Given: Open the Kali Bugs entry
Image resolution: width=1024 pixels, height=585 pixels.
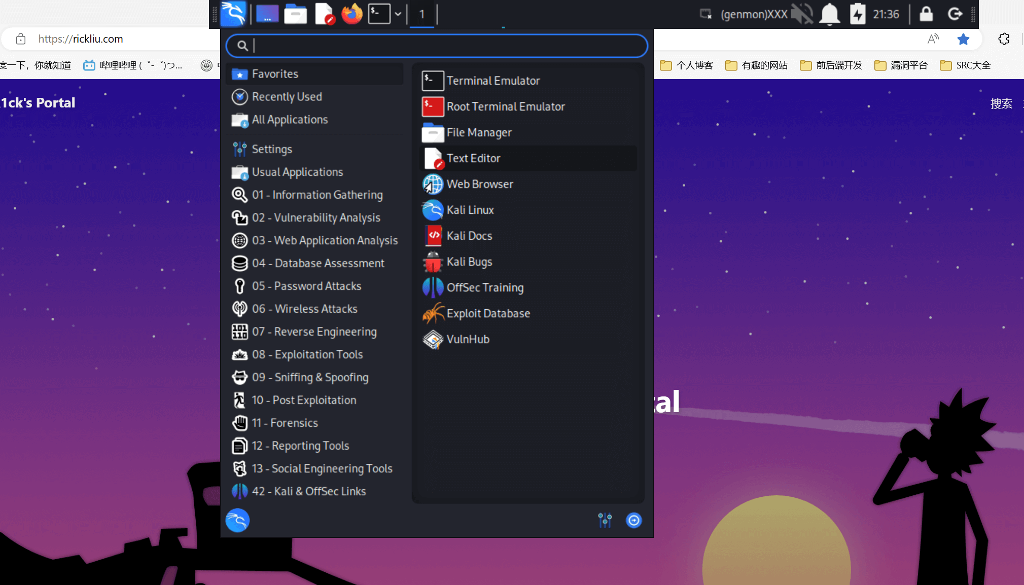Looking at the screenshot, I should 469,262.
